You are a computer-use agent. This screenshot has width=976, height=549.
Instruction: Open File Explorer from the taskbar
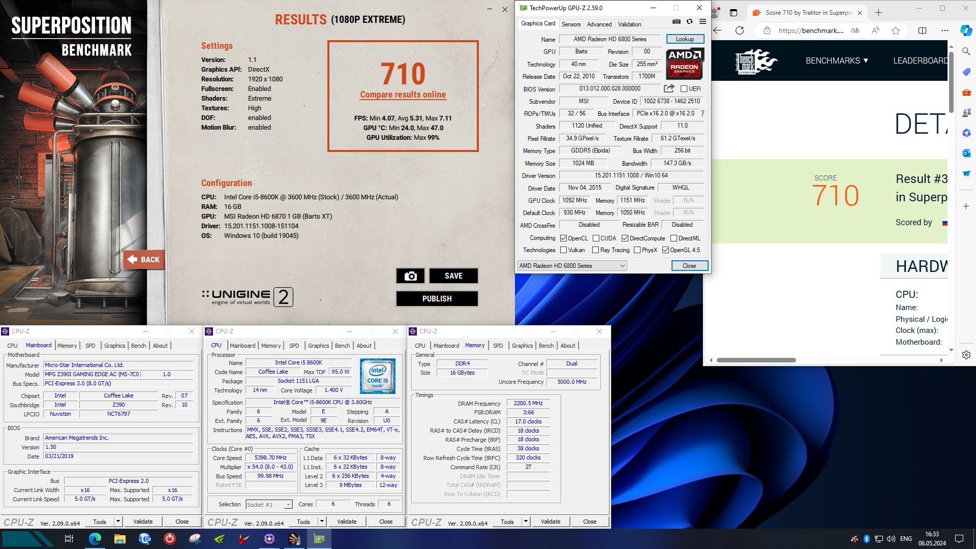coord(119,539)
